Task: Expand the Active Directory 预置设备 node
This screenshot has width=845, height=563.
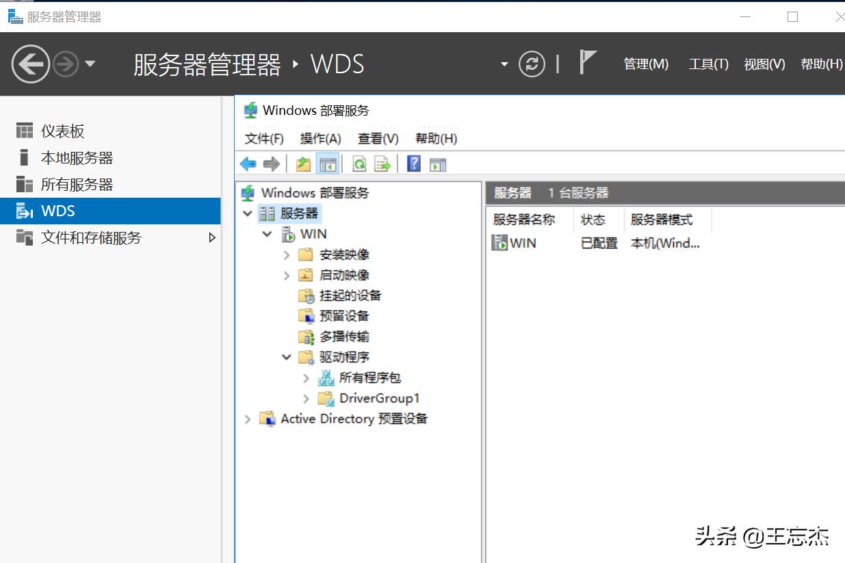Action: (248, 419)
